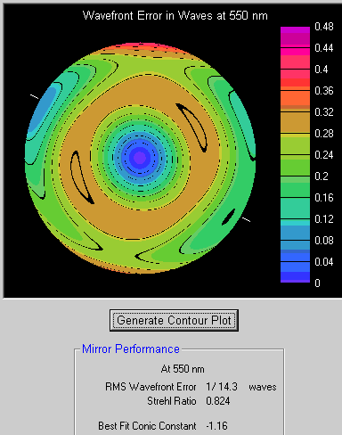Image resolution: width=342 pixels, height=435 pixels.
Task: Click the RMS Wavefront Error label
Action: (x=151, y=387)
